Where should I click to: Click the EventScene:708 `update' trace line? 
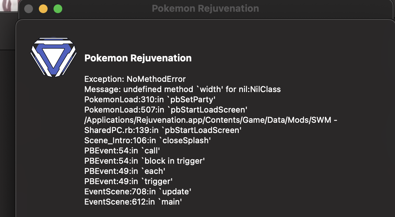(x=138, y=192)
